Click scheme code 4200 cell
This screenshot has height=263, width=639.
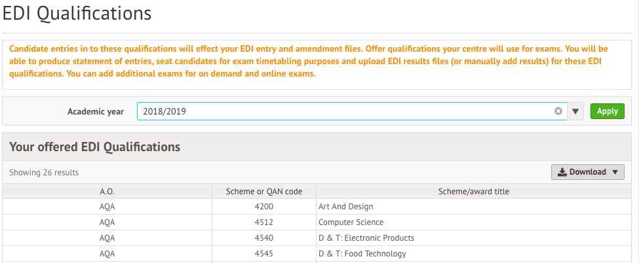coord(264,207)
